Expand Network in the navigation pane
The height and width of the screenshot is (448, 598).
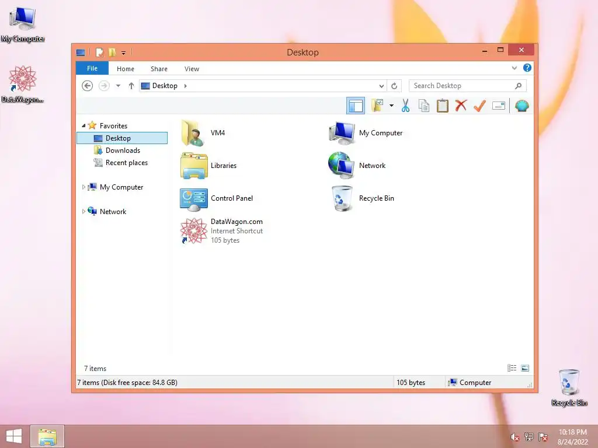[84, 211]
